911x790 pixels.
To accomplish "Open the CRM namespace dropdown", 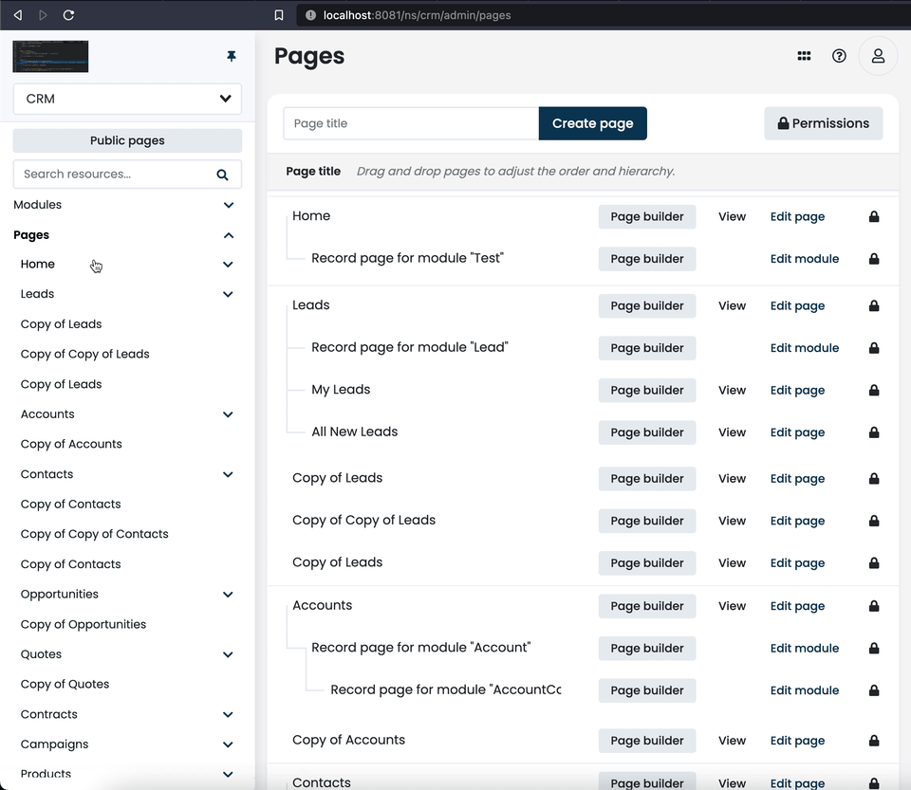I will tap(127, 99).
